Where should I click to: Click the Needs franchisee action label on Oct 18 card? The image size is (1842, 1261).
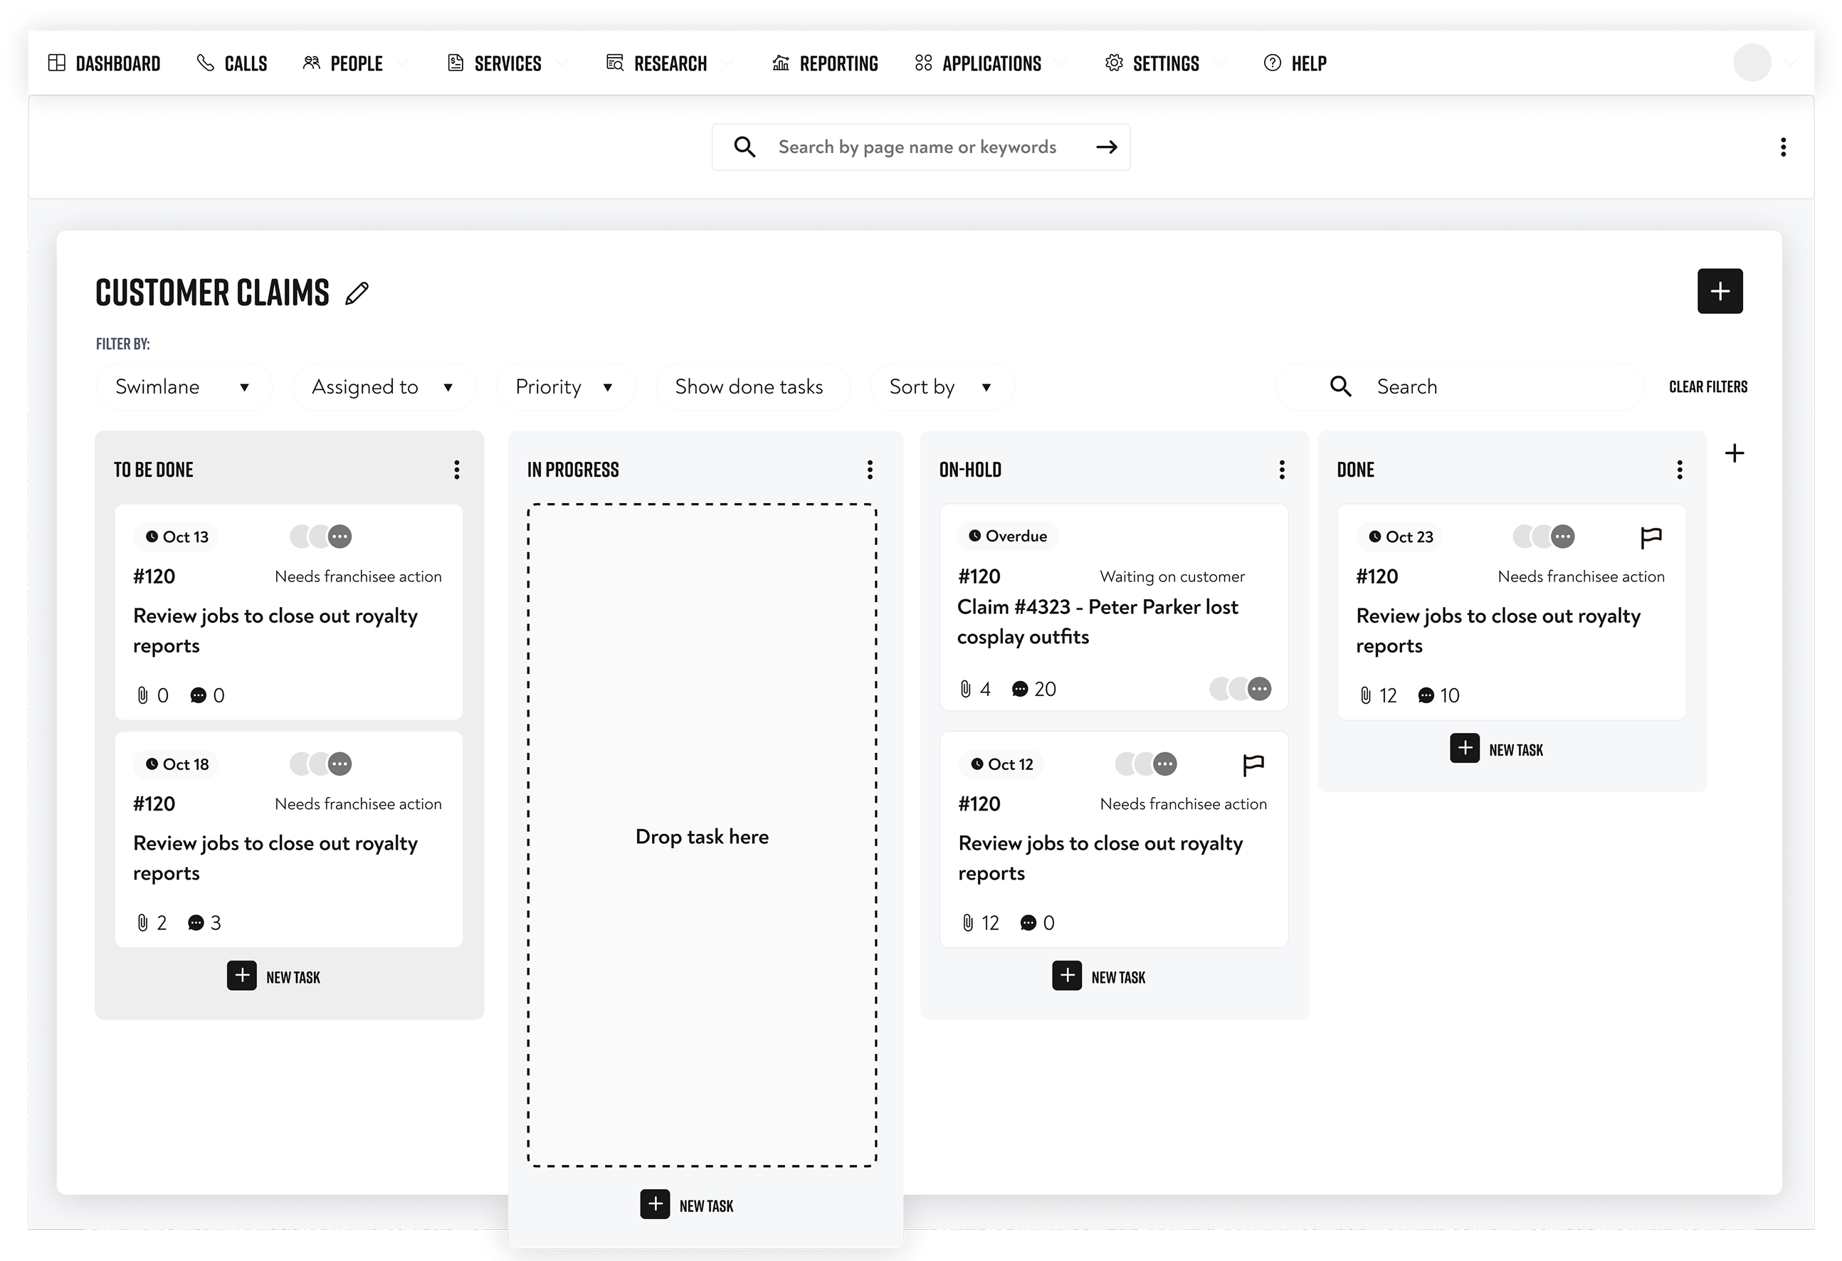(x=358, y=804)
